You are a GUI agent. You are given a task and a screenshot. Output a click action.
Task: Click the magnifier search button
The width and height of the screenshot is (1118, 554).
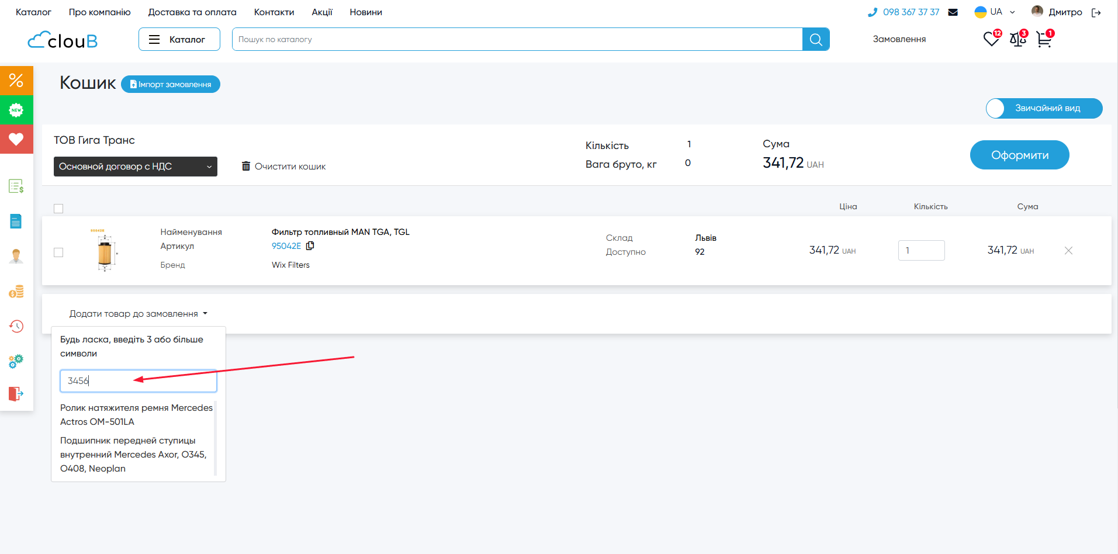point(816,39)
